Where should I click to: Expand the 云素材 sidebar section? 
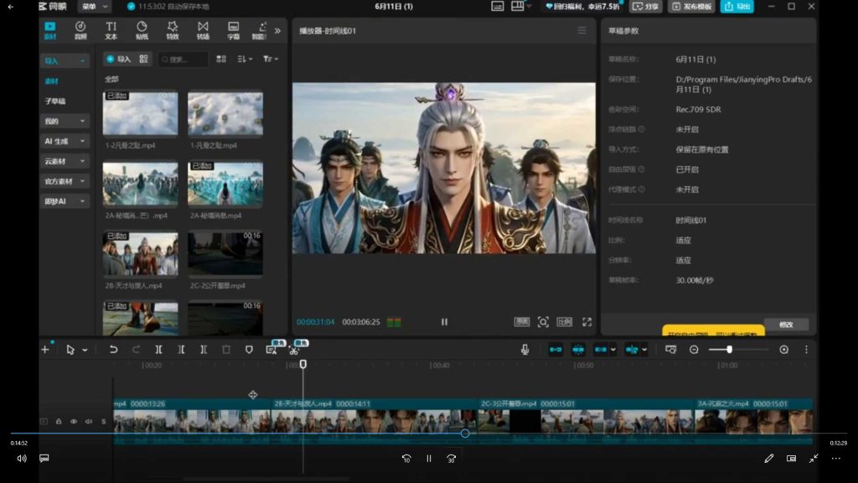pyautogui.click(x=65, y=161)
